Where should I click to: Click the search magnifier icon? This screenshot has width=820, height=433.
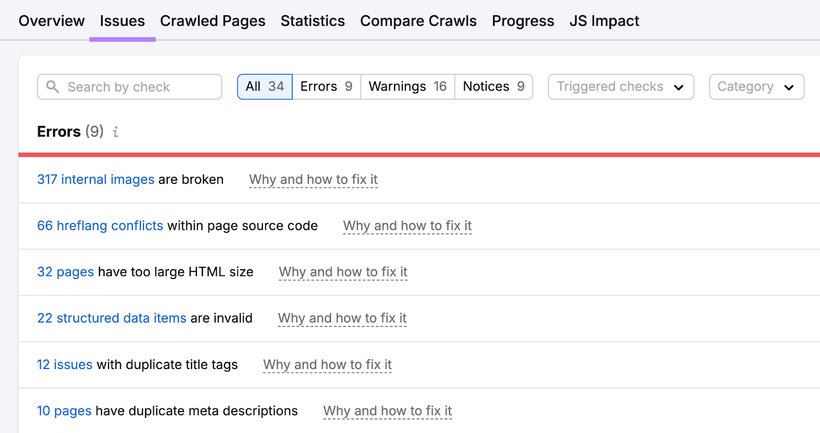coord(52,86)
